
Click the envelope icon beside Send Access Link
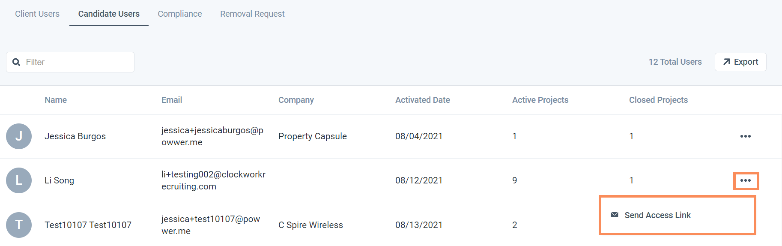pos(615,215)
